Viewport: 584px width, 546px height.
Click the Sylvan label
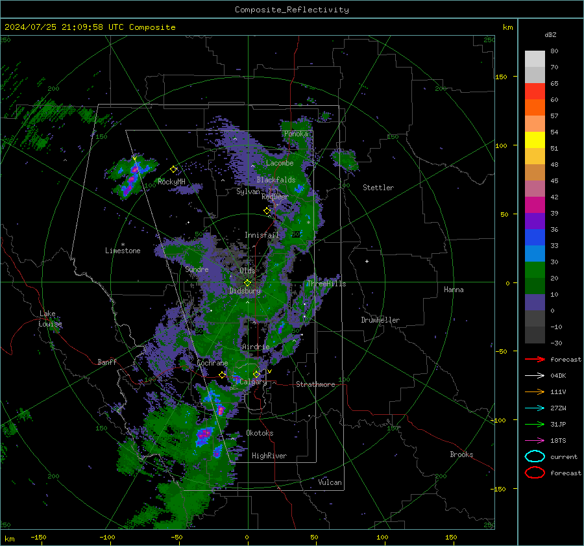[248, 192]
